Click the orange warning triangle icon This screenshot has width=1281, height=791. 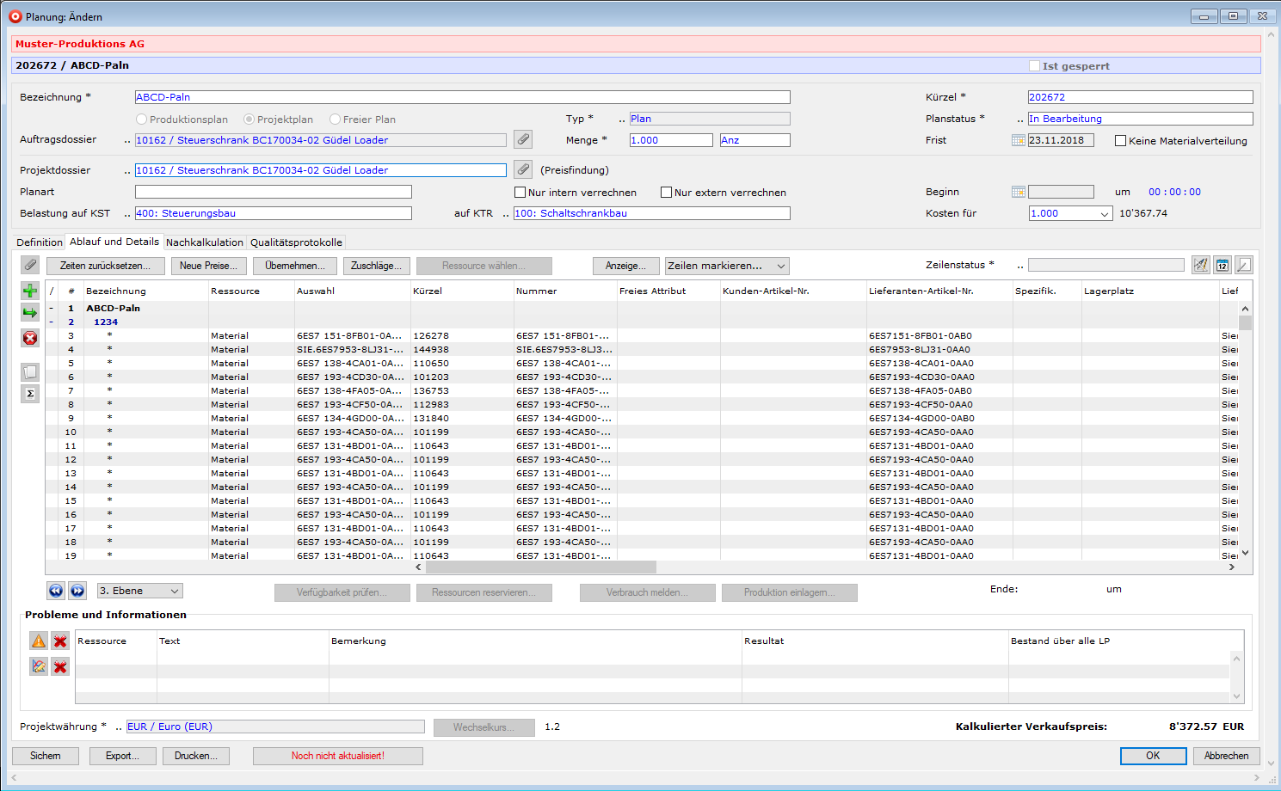39,641
